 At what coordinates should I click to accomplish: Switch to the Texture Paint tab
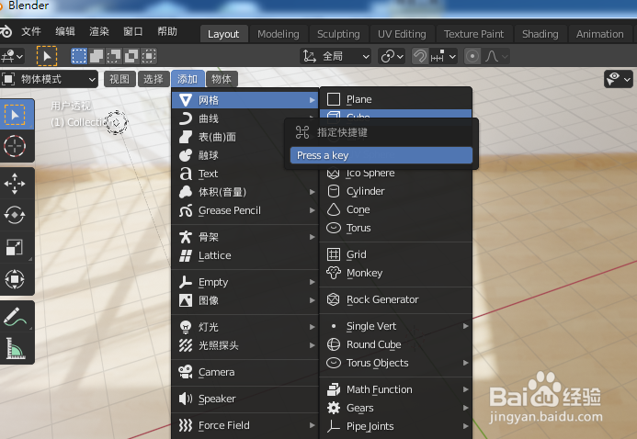[473, 34]
